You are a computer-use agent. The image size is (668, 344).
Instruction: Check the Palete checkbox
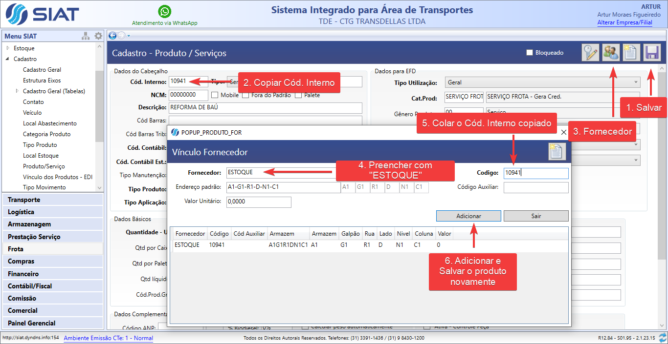pos(298,95)
